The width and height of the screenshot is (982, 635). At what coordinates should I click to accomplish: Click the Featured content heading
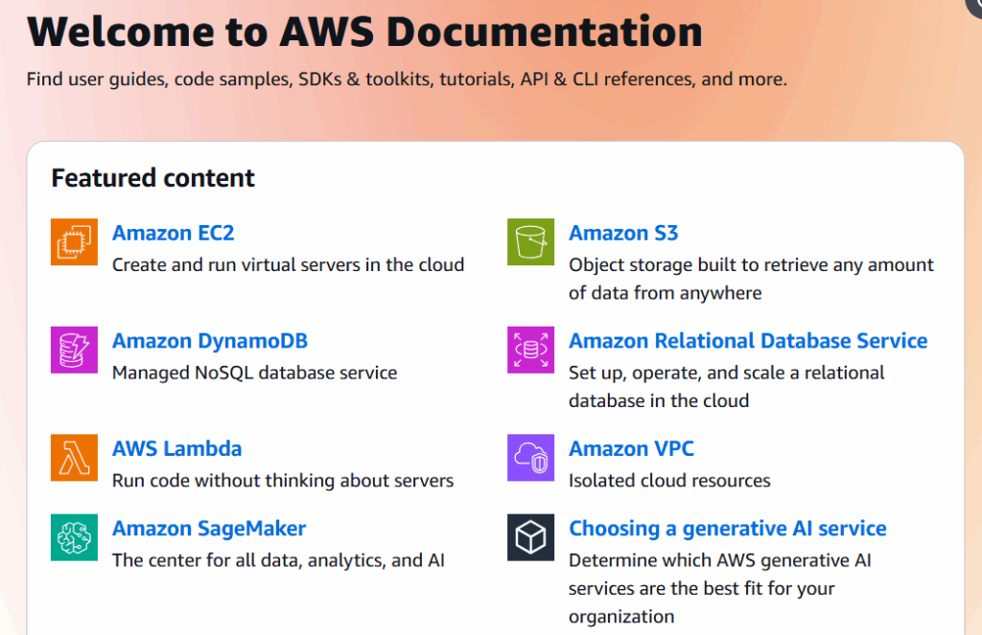pyautogui.click(x=152, y=178)
